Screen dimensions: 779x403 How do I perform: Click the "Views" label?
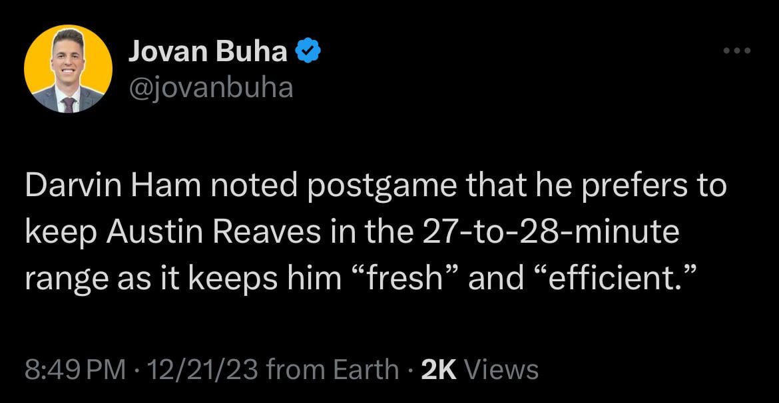pos(500,369)
